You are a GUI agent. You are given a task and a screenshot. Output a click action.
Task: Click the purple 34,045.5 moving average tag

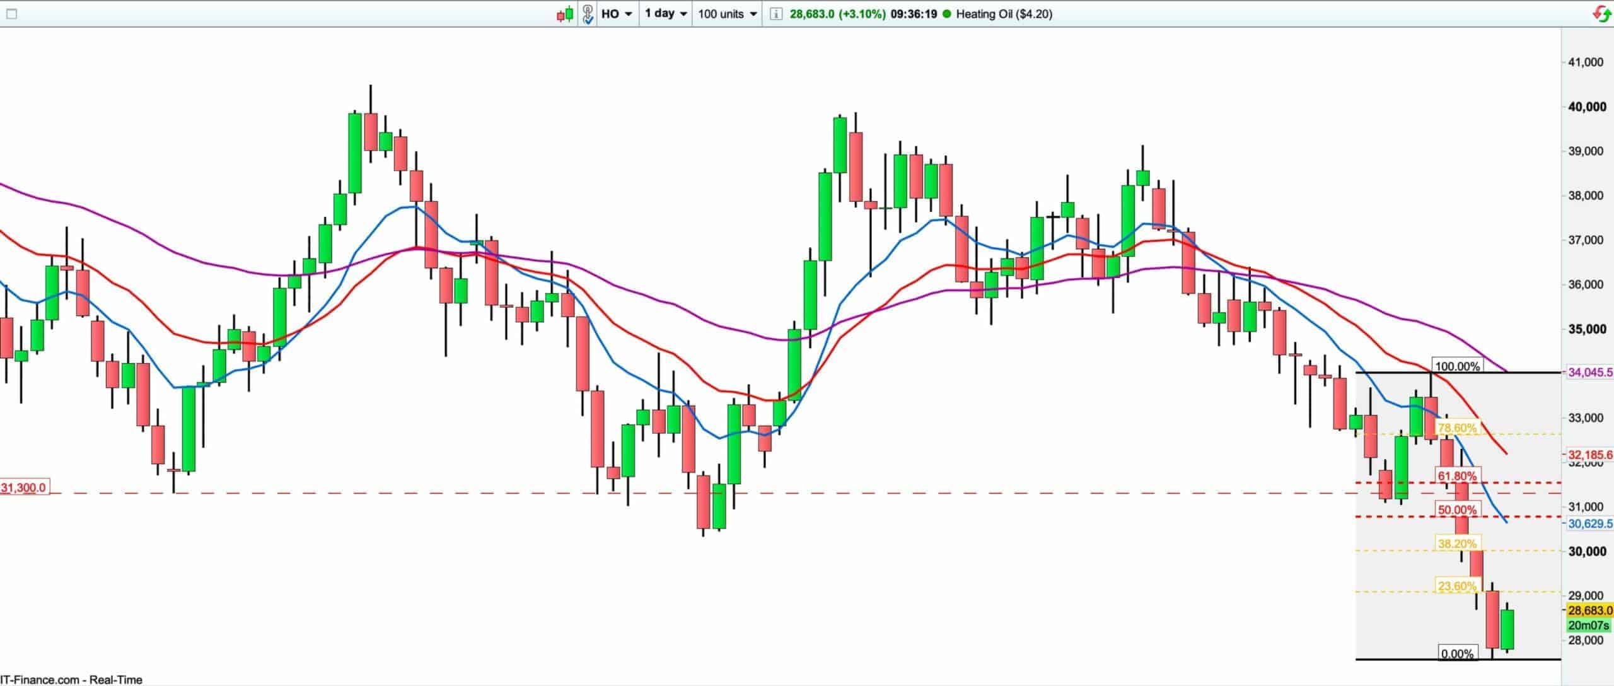[1589, 373]
